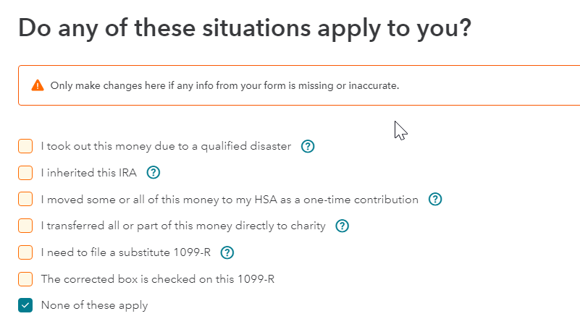Check the qualified disaster checkbox
580x324 pixels.
pyautogui.click(x=25, y=146)
